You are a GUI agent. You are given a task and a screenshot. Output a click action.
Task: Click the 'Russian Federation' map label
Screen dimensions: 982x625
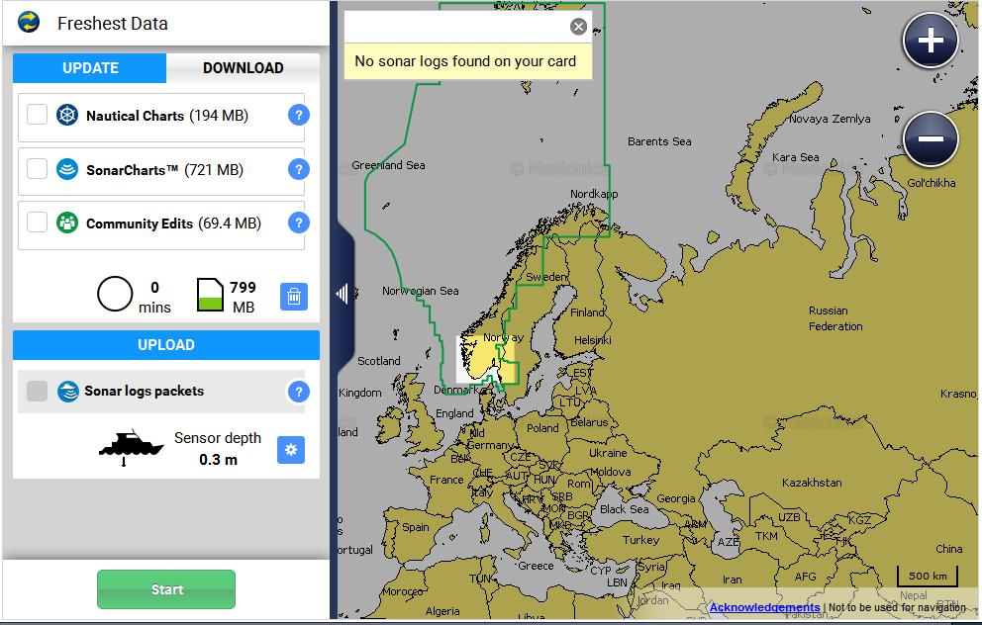pos(835,318)
